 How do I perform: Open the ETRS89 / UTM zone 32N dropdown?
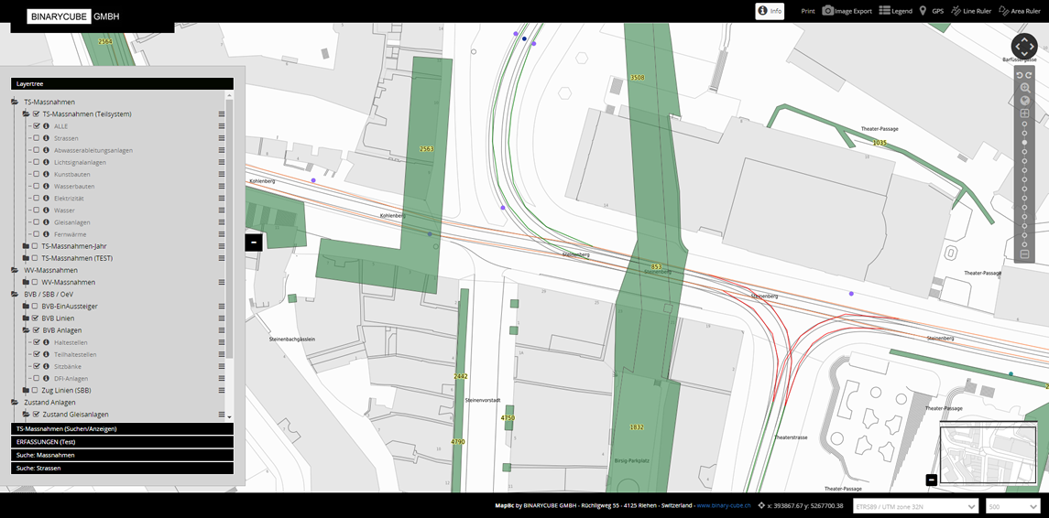click(x=915, y=506)
